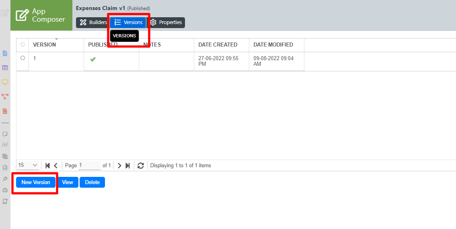Switch to the Versions tab

coord(128,22)
